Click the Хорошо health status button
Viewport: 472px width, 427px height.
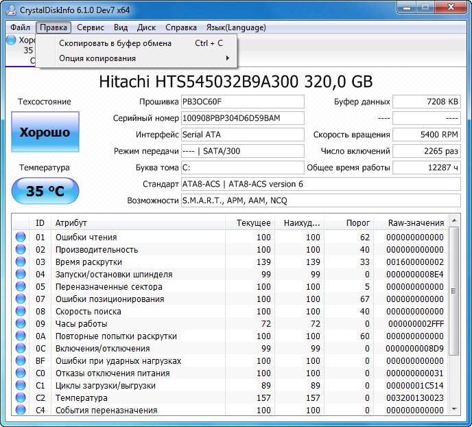[x=45, y=132]
